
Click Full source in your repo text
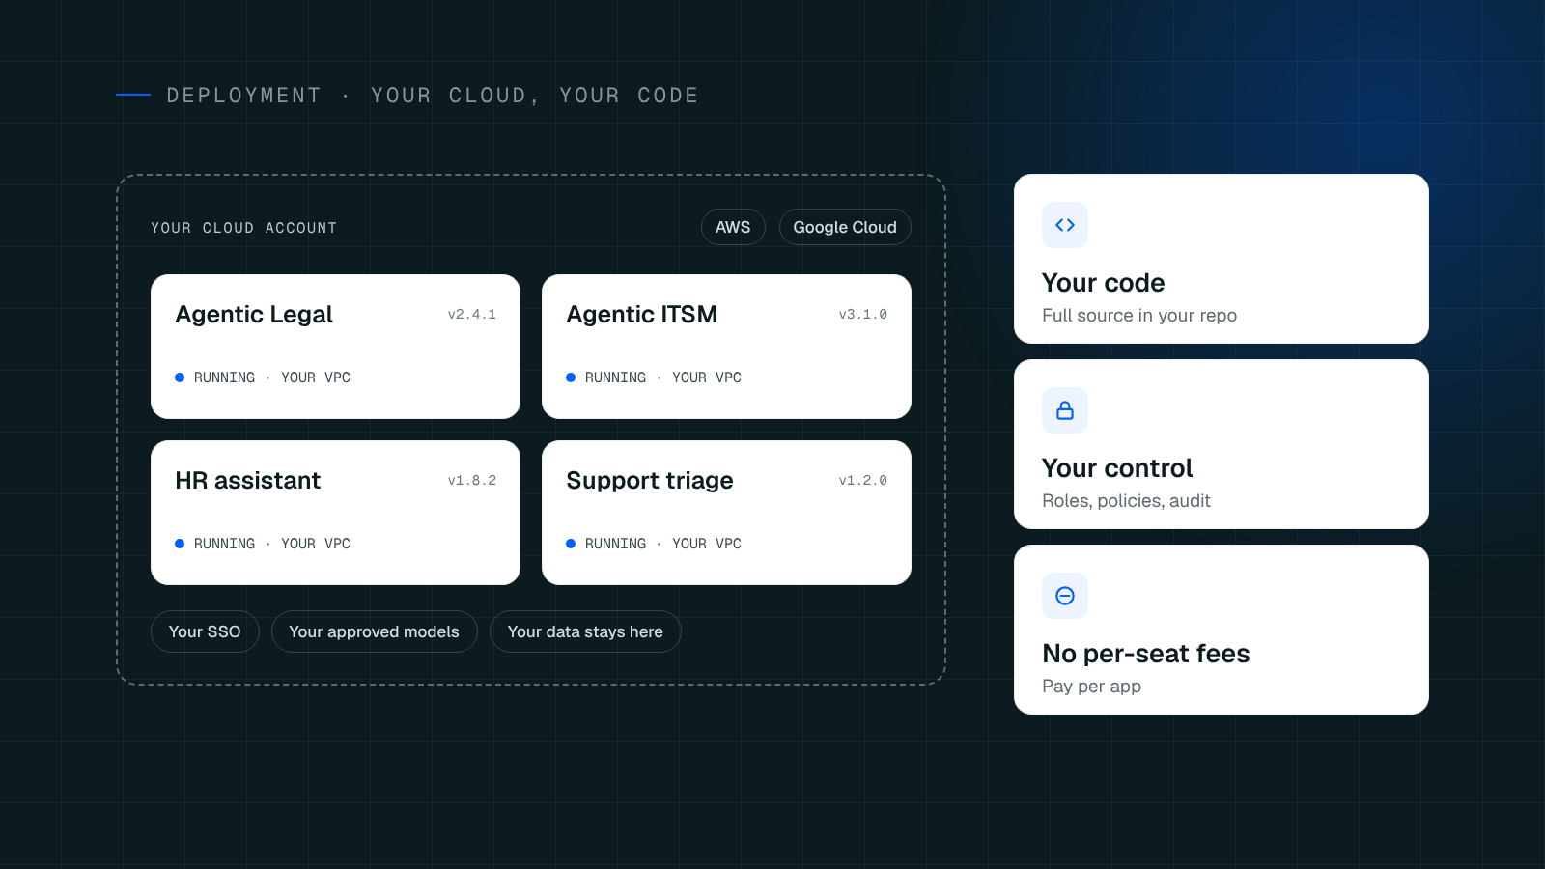pyautogui.click(x=1139, y=316)
